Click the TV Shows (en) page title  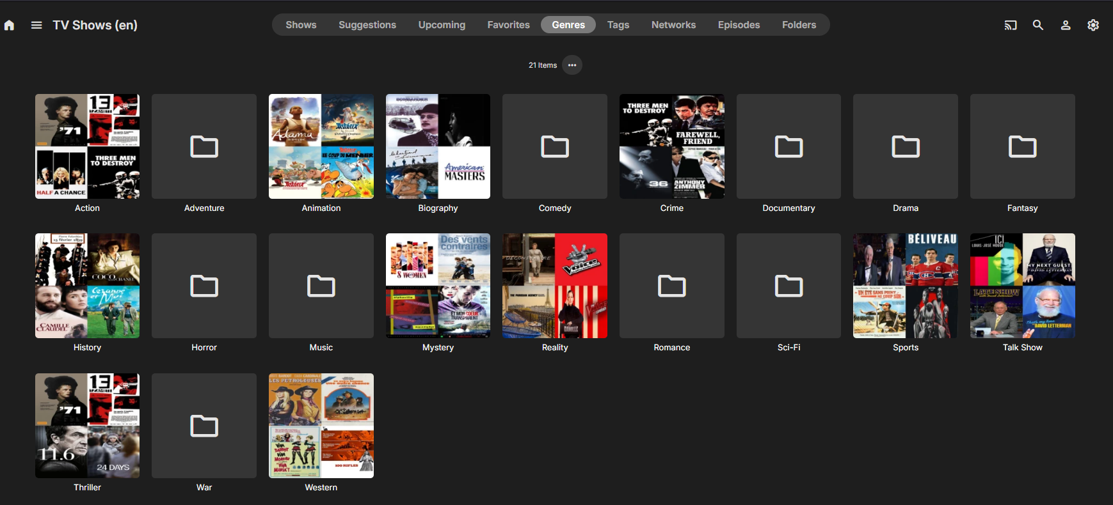coord(95,25)
